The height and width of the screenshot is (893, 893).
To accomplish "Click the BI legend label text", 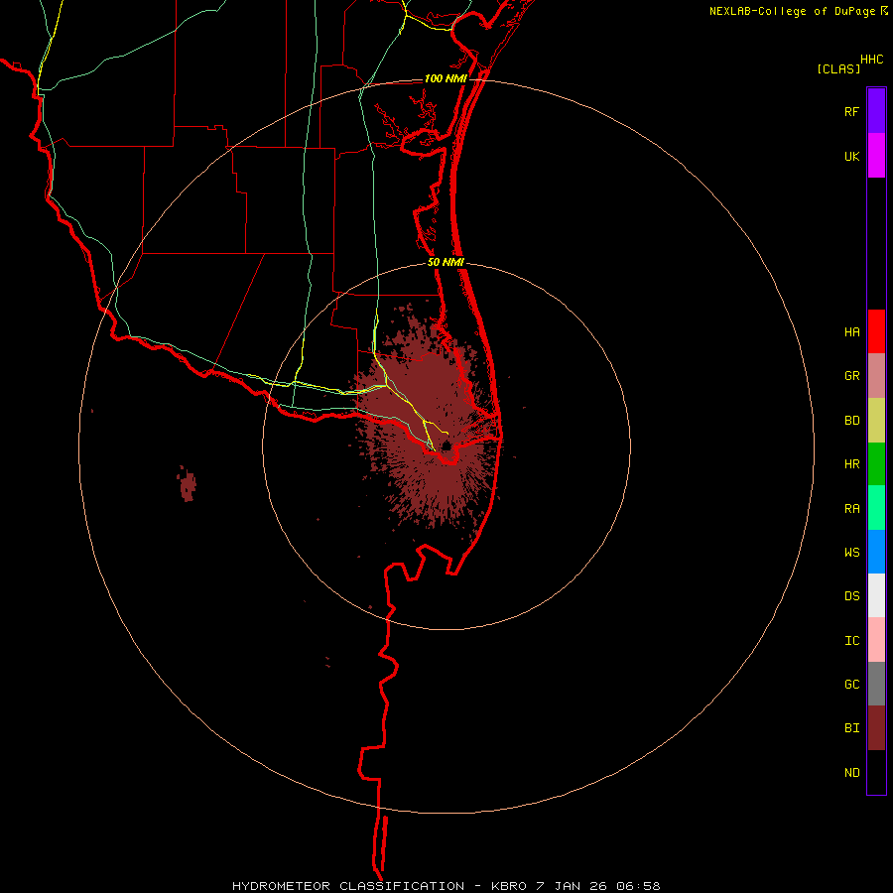I will (x=851, y=728).
